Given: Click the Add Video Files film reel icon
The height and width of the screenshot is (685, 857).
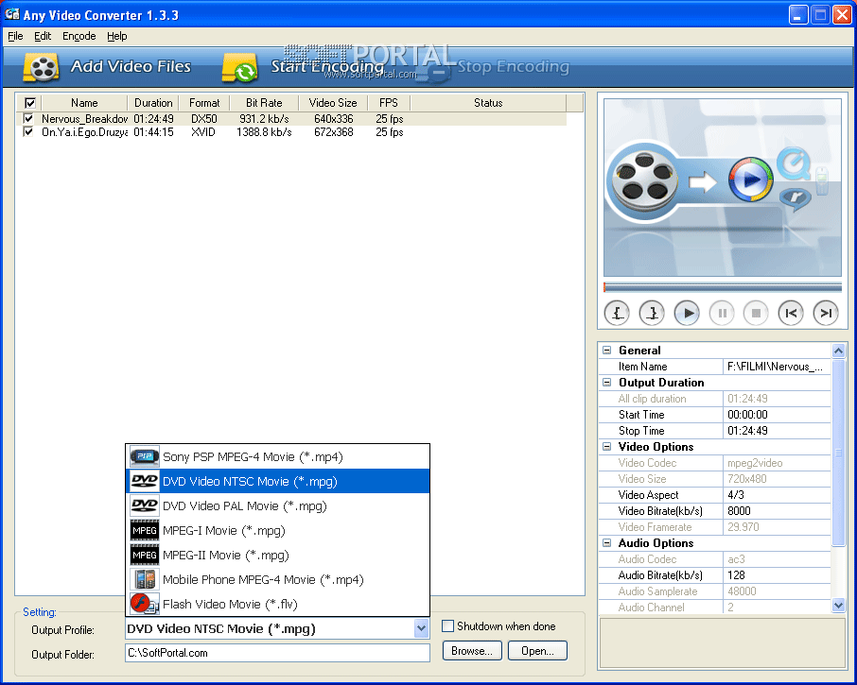Looking at the screenshot, I should pyautogui.click(x=41, y=67).
